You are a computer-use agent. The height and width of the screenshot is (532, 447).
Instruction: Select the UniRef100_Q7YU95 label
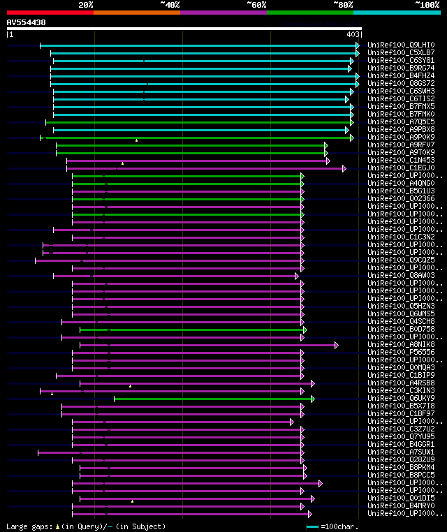click(401, 436)
